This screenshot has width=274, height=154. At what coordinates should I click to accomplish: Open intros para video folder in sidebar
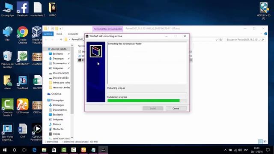(61, 83)
